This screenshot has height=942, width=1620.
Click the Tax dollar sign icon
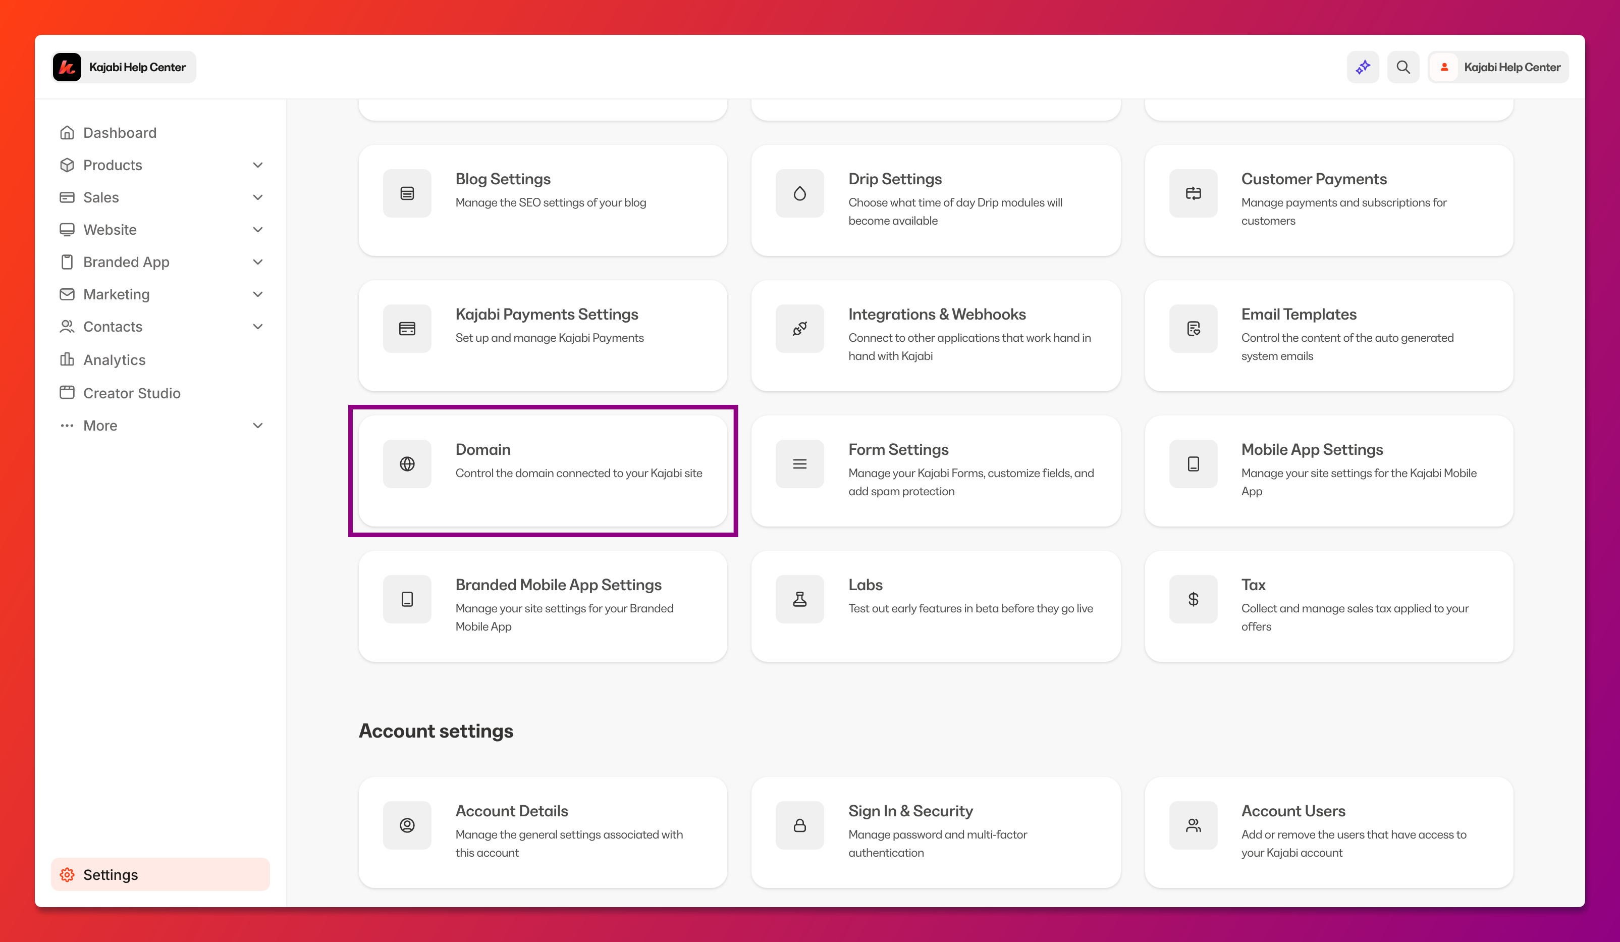1193,599
